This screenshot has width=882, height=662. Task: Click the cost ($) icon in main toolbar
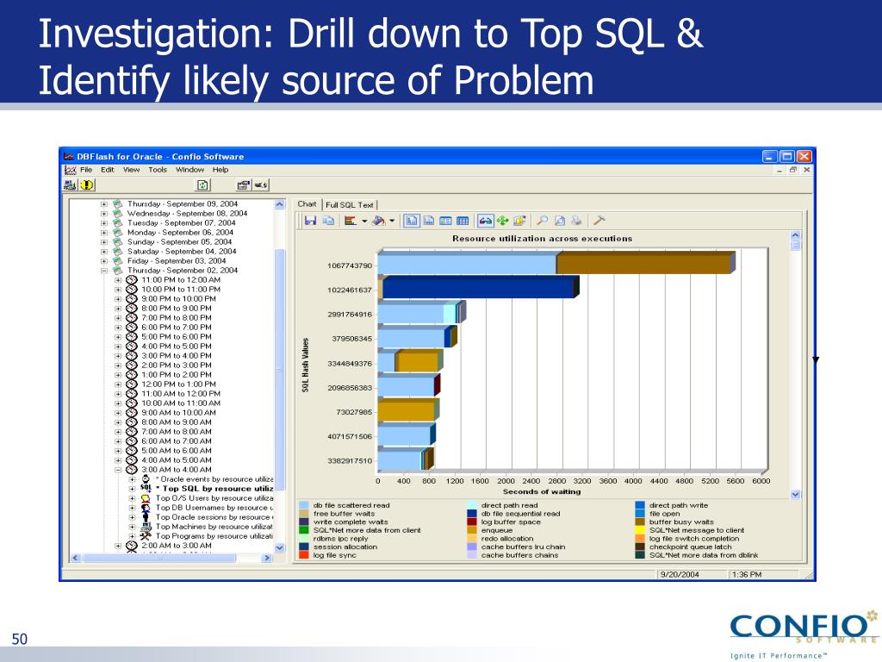tap(262, 184)
